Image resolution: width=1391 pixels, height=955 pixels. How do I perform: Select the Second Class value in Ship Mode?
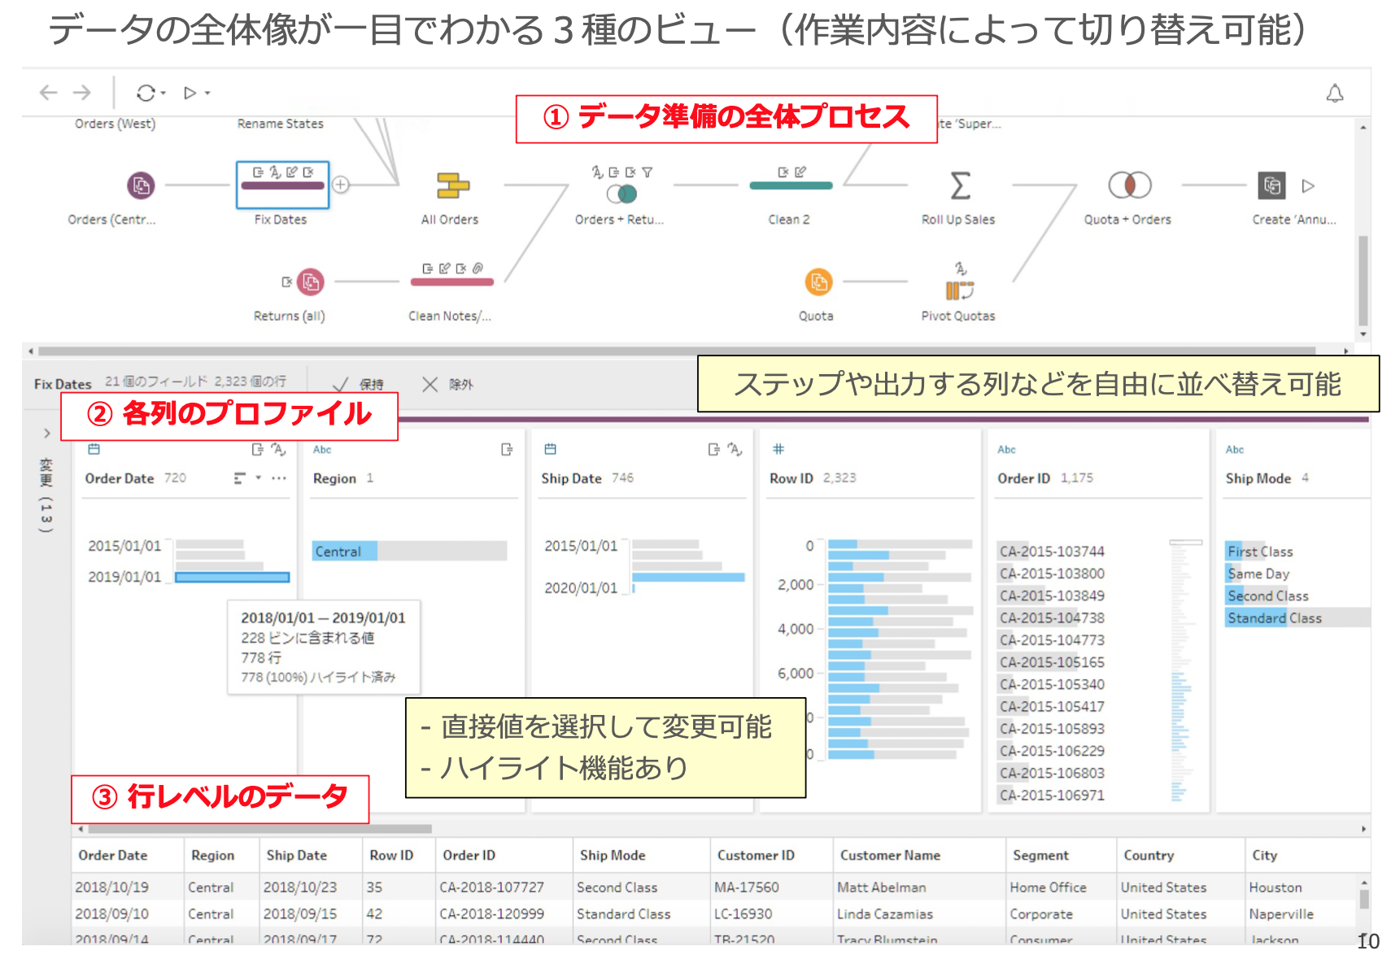(1268, 596)
